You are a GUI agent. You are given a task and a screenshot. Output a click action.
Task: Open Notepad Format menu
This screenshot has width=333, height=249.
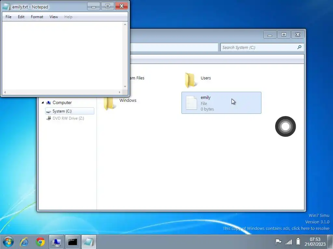[x=37, y=17]
